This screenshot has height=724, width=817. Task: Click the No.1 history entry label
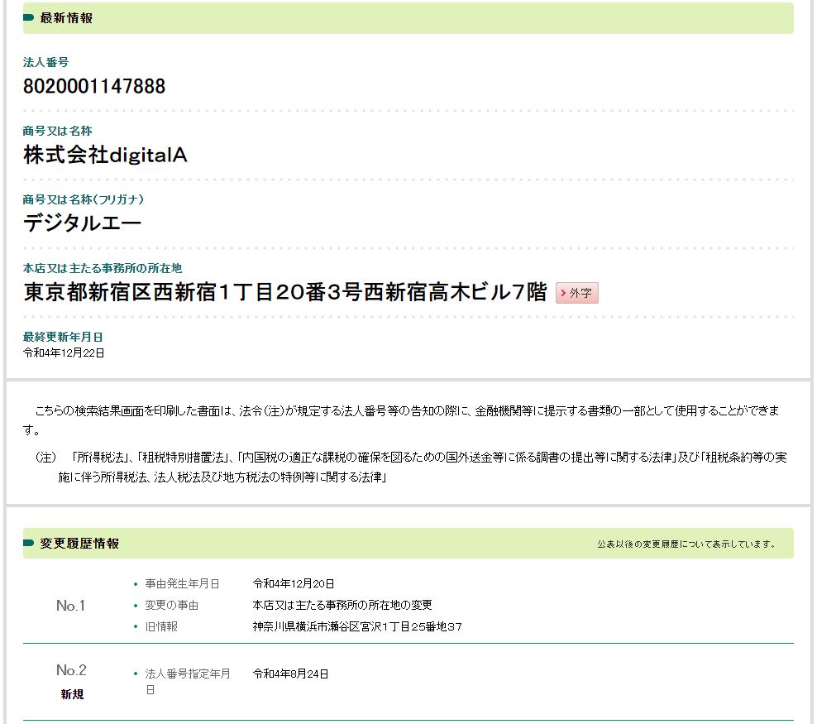[x=71, y=606]
